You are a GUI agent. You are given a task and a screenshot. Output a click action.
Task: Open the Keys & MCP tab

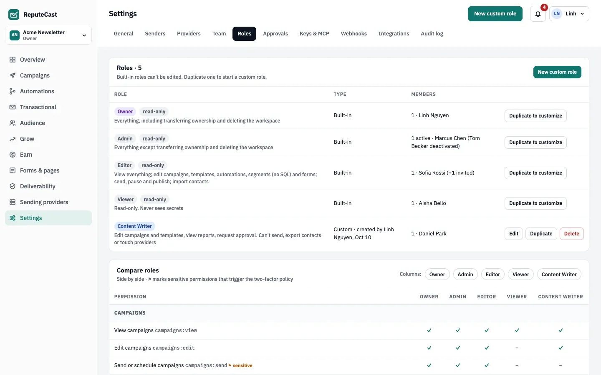(314, 34)
